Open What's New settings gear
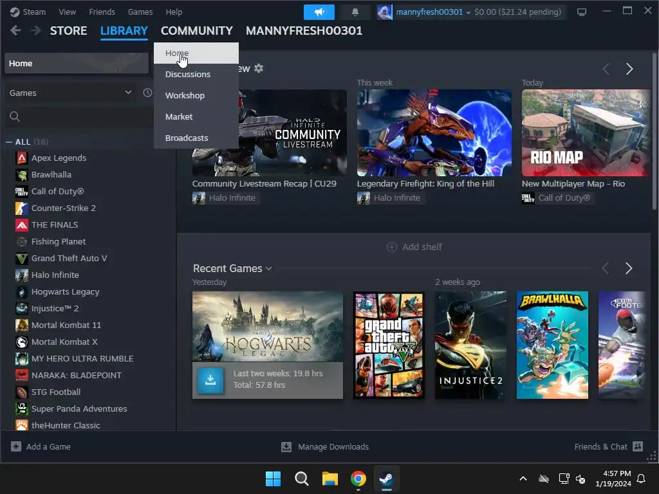Viewport: 659px width, 494px height. [x=259, y=68]
